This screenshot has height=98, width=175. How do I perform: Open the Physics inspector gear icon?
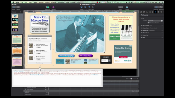159,12
